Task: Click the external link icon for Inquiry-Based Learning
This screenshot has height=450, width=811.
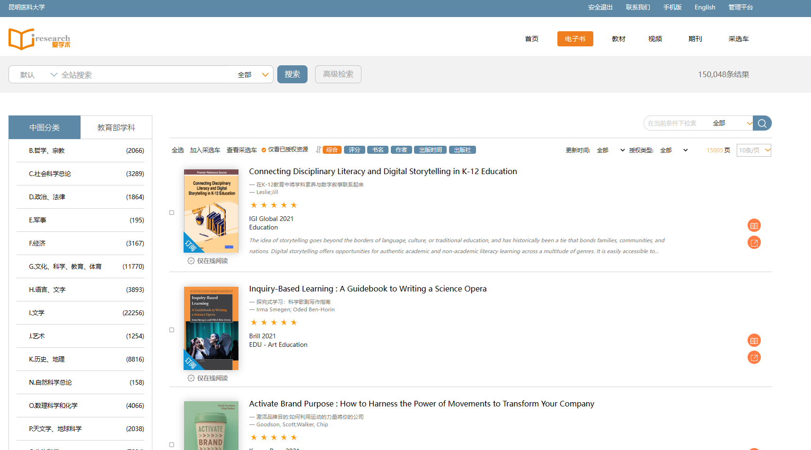Action: coord(754,358)
